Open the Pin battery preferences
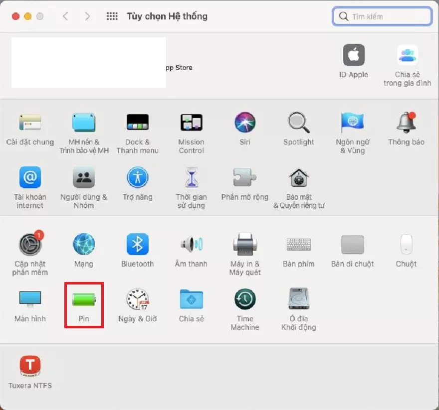 pos(83,299)
